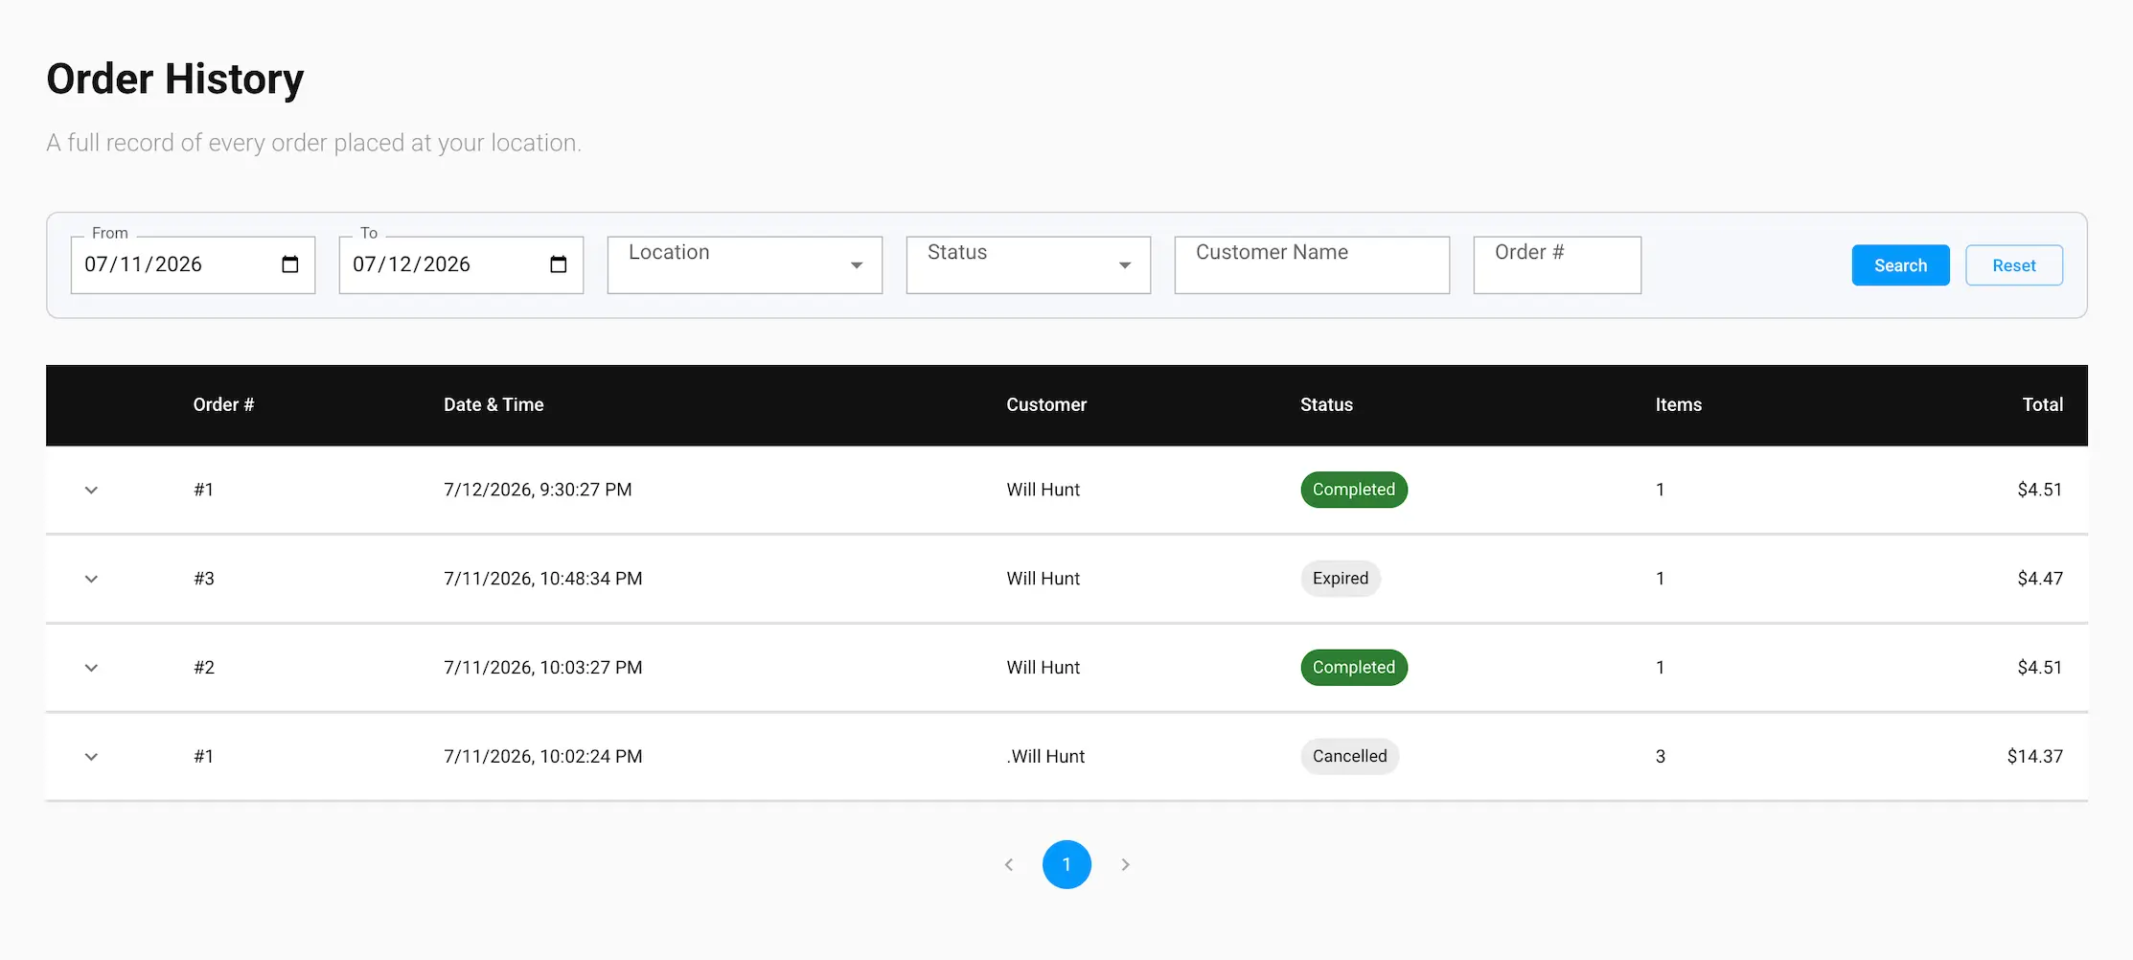Click the Date & Time column header
Viewport: 2133px width, 960px height.
493,404
